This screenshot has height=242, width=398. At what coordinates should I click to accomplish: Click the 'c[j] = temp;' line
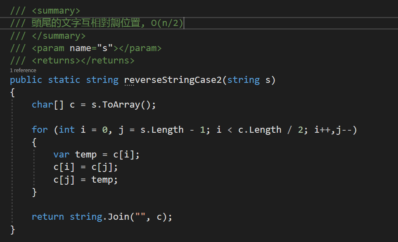[x=85, y=180]
